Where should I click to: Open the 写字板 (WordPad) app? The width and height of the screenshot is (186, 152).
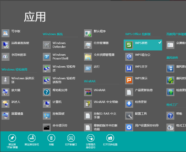(11, 33)
